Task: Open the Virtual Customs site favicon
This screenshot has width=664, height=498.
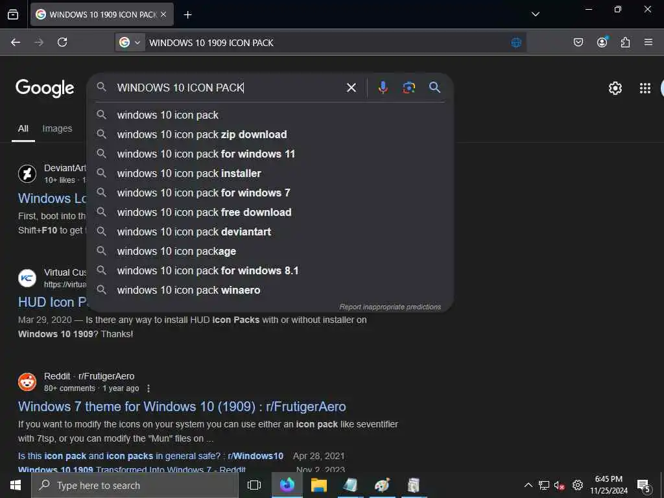Action: (27, 278)
